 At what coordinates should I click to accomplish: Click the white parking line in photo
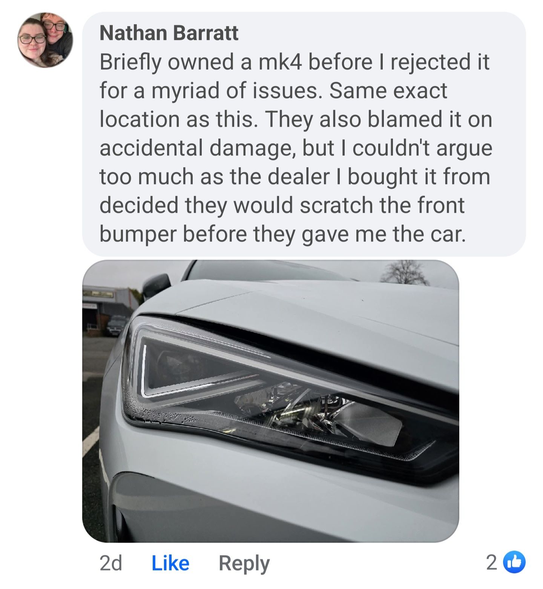click(x=90, y=441)
